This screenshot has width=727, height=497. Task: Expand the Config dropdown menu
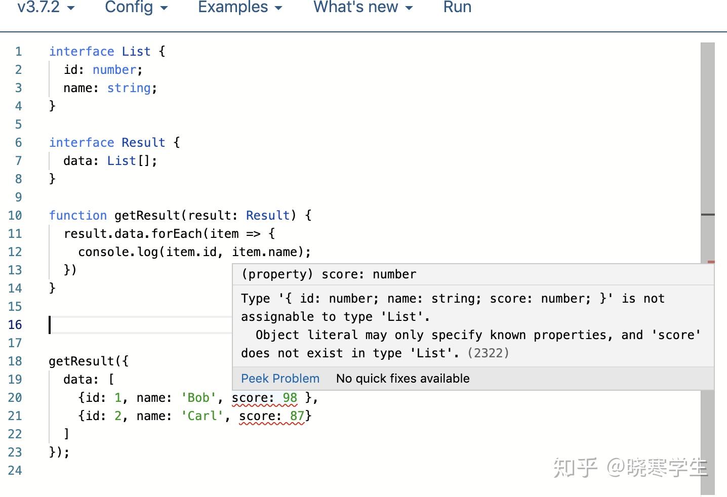pos(136,7)
